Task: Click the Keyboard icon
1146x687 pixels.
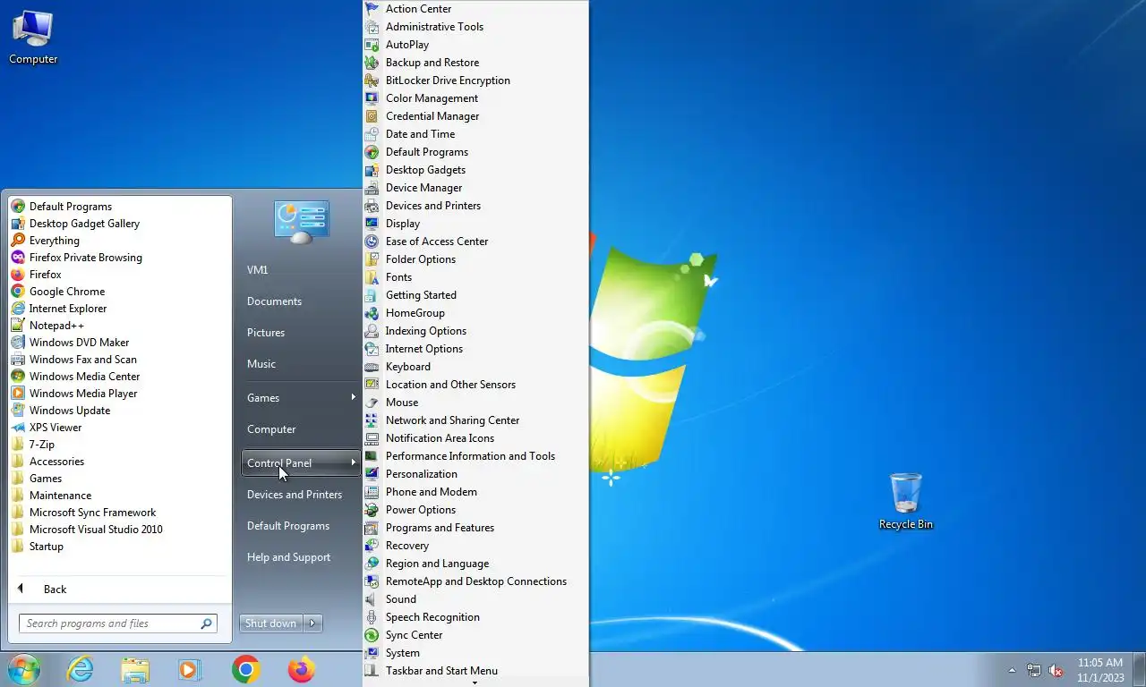Action: (x=372, y=367)
